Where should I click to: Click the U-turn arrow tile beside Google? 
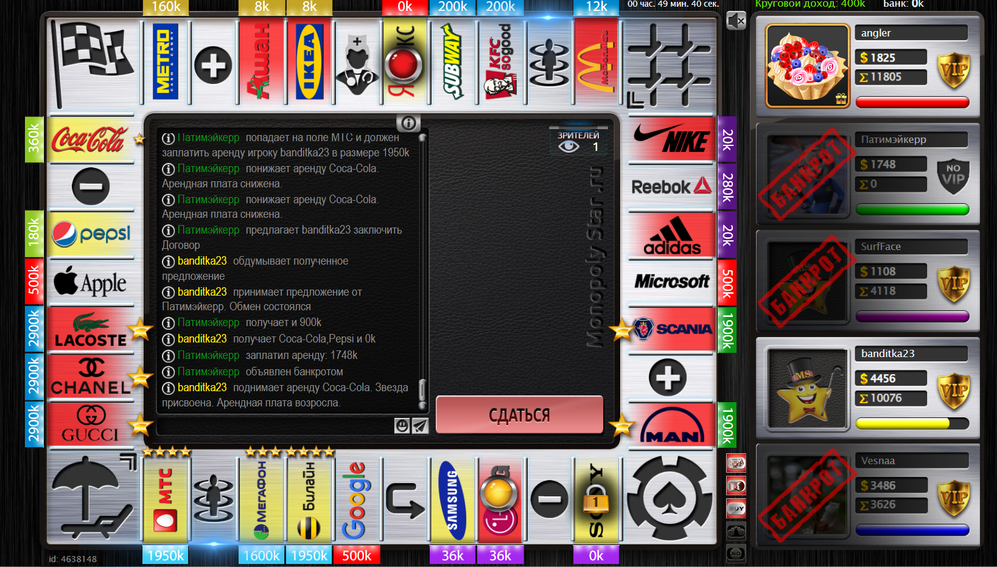tap(404, 500)
